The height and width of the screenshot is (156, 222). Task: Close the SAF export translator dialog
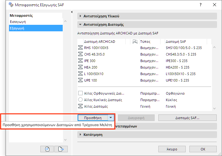(x=215, y=5)
